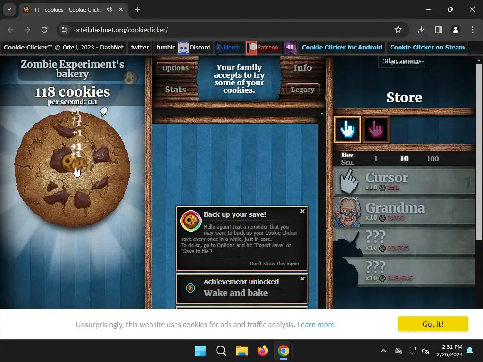Open File Explorer from taskbar

coord(242,351)
